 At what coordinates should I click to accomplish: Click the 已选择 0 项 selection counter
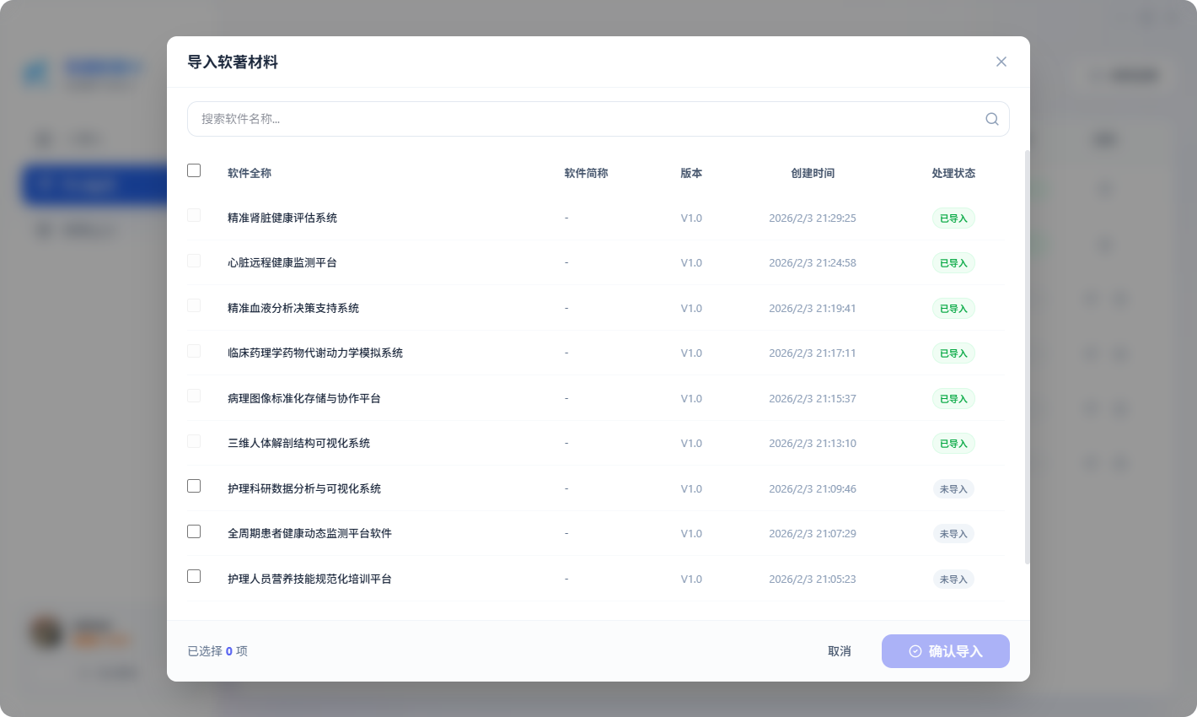tap(217, 650)
